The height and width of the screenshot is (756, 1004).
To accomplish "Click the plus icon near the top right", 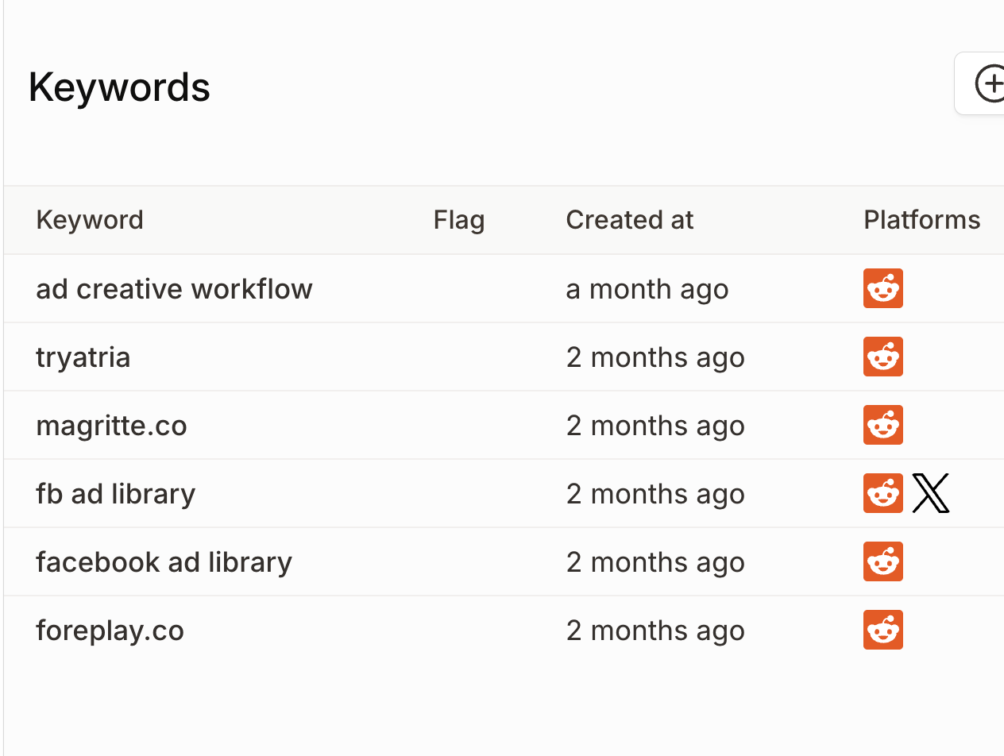I will pos(990,83).
